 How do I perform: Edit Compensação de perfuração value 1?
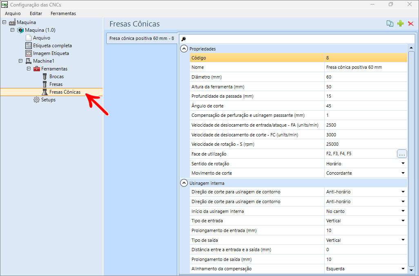(x=366, y=115)
